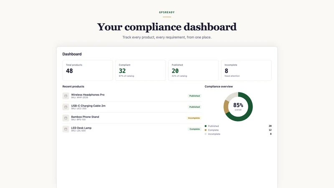Click the Published legend label
Image resolution: width=334 pixels, height=188 pixels.
click(x=213, y=126)
